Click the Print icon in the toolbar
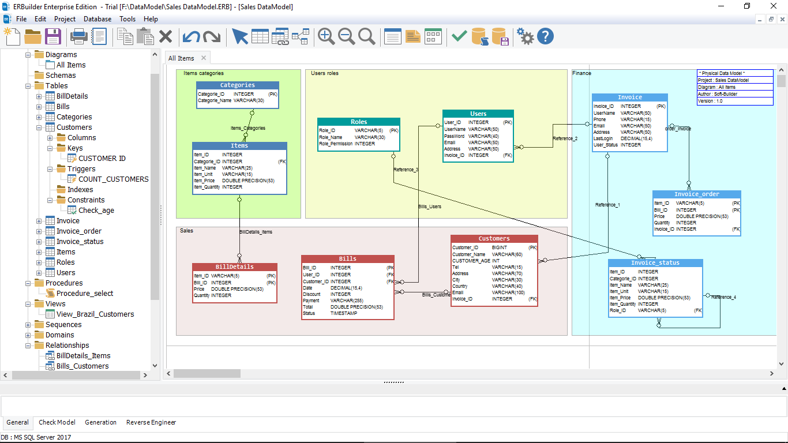788x443 pixels. [x=78, y=36]
